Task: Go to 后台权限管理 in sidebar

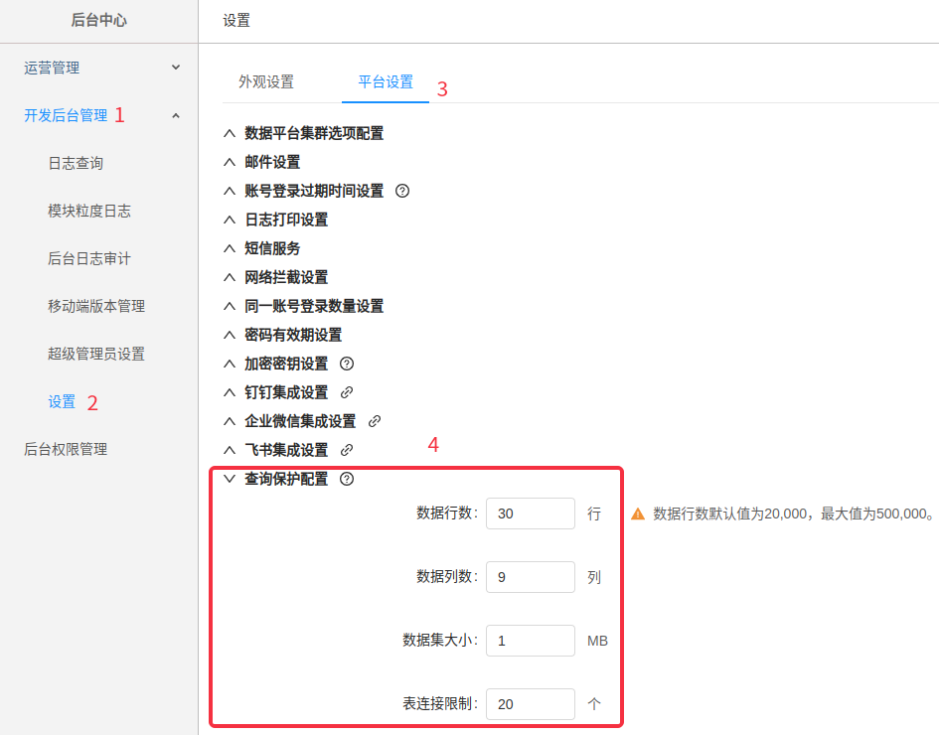Action: (x=66, y=449)
